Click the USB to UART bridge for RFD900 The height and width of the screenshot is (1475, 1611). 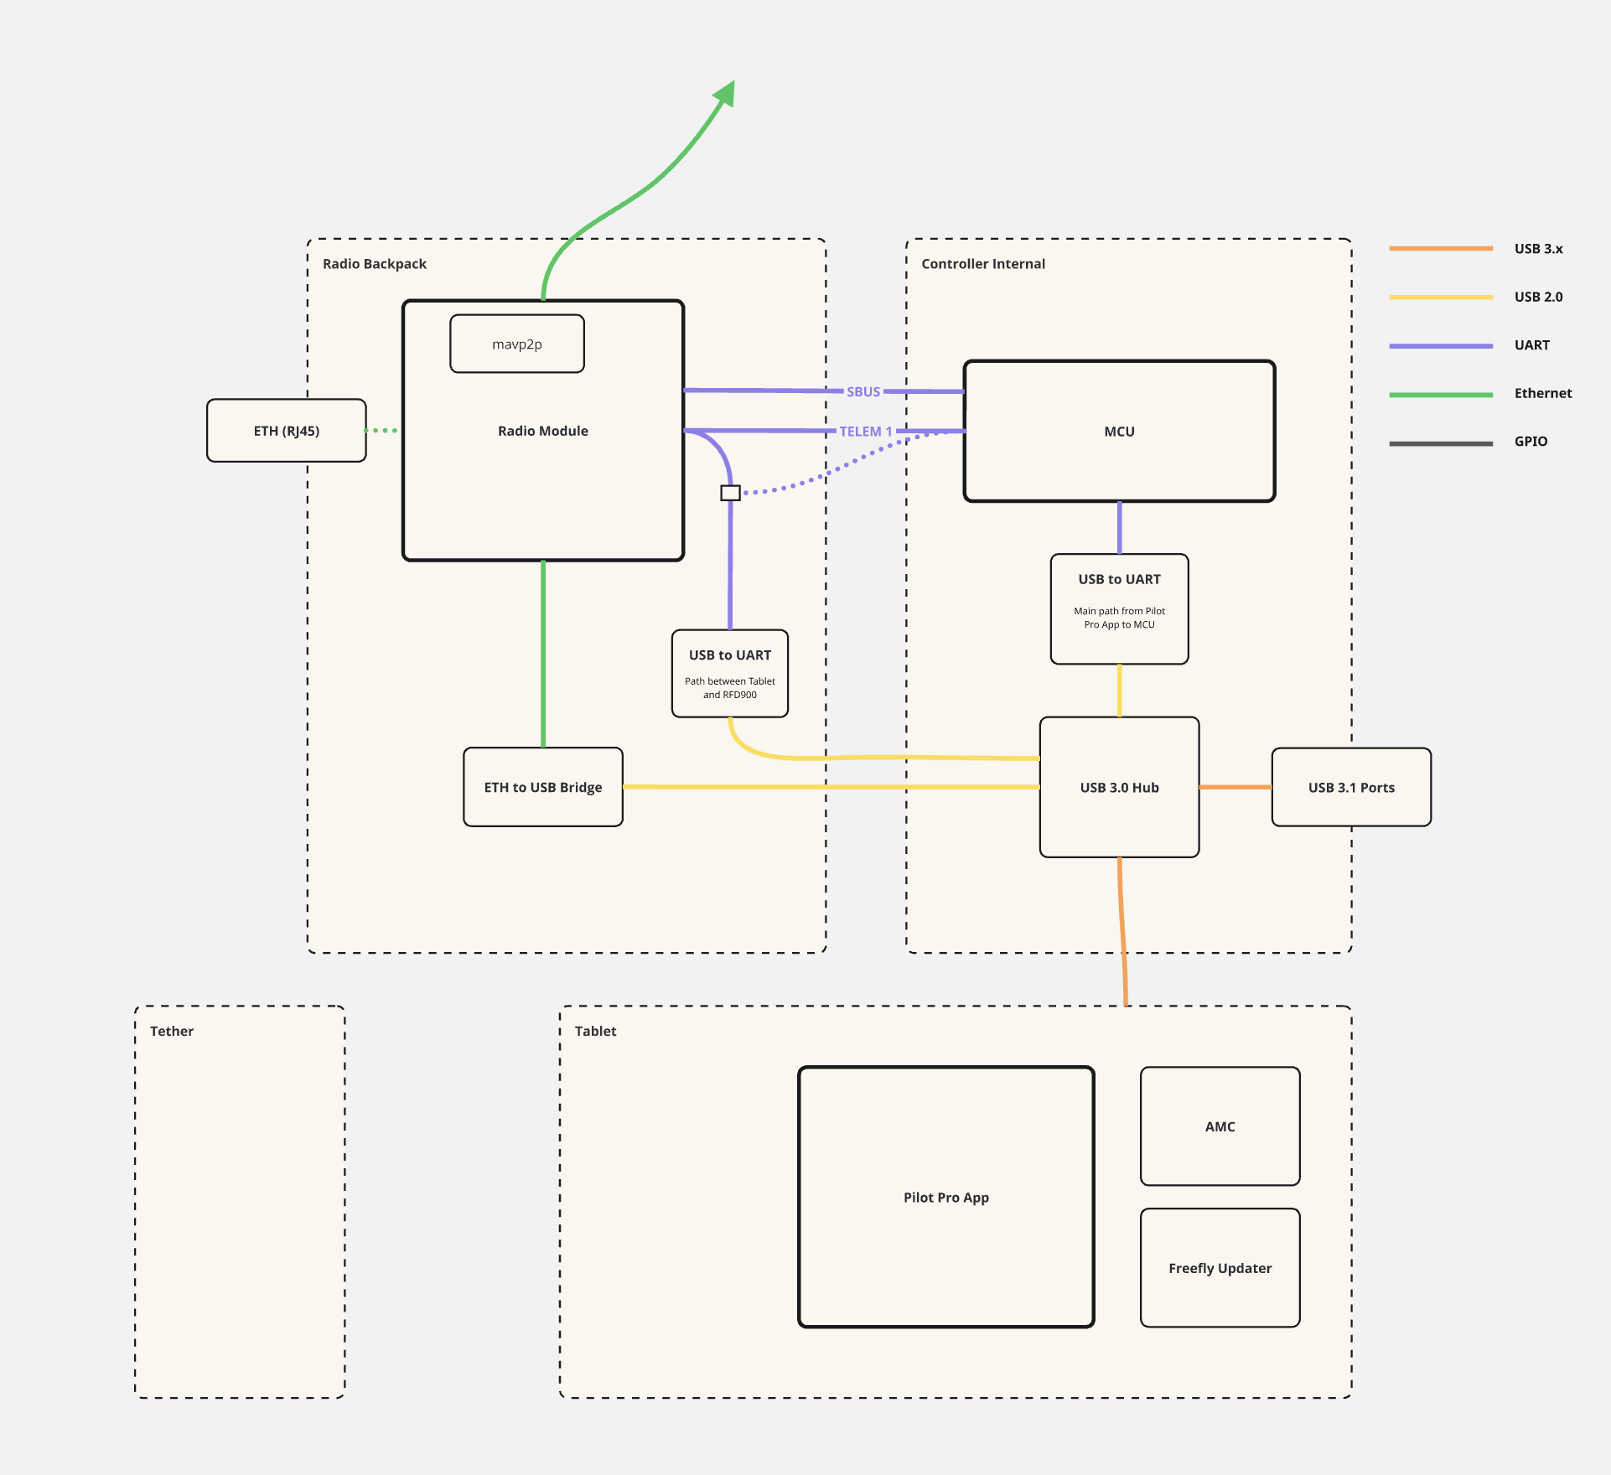point(729,673)
